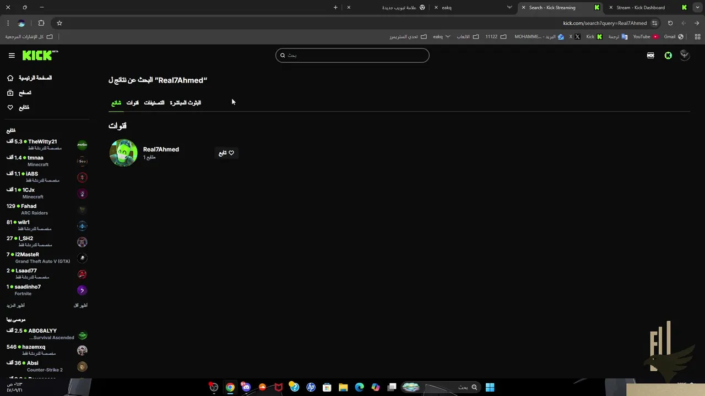705x396 pixels.
Task: Open recommended Absi Counter-Strike 2 channel
Action: (47, 366)
